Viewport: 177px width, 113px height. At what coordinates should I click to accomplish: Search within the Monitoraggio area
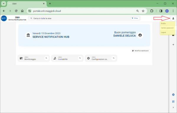coord(46,58)
